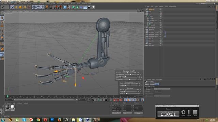Click the red Autokeying button
Viewport: 218px width, 122px height.
pos(118,100)
